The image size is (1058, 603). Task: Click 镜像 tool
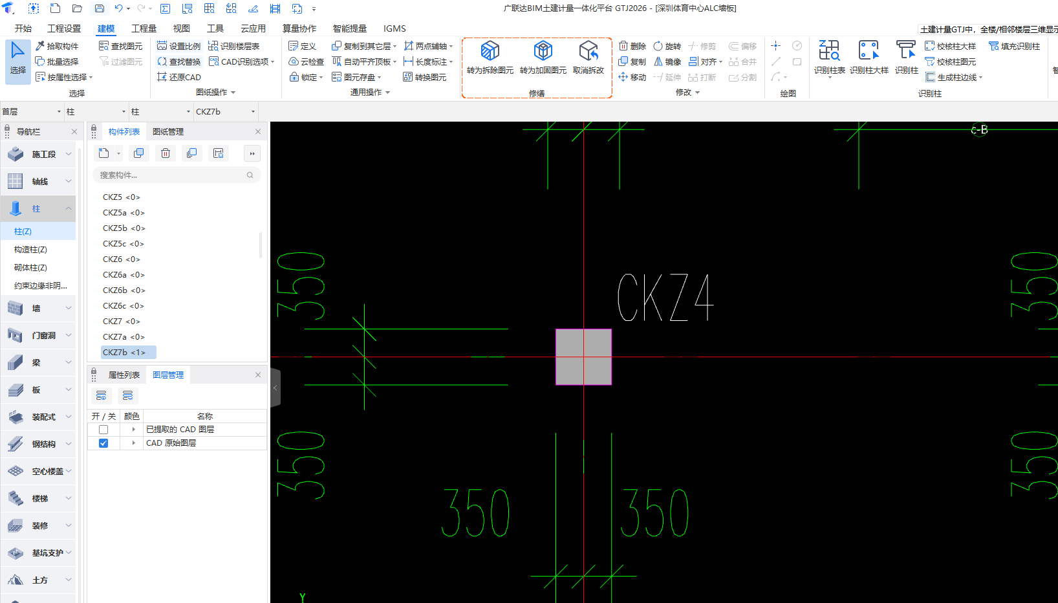pos(667,61)
